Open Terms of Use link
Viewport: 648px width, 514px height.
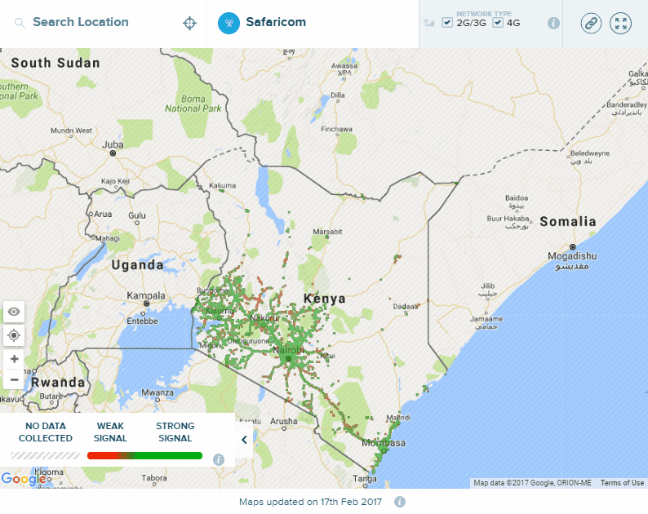622,483
